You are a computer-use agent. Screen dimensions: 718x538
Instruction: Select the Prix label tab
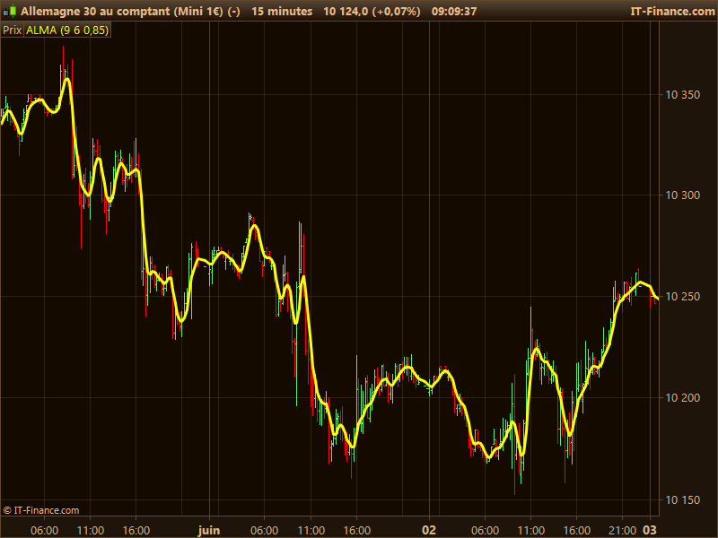(12, 30)
